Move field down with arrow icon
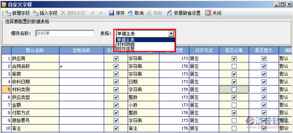Viewport: 293px width, 133px height. (101, 13)
